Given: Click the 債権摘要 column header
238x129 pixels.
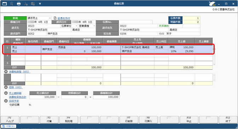Looking at the screenshot, I should pos(112,41).
